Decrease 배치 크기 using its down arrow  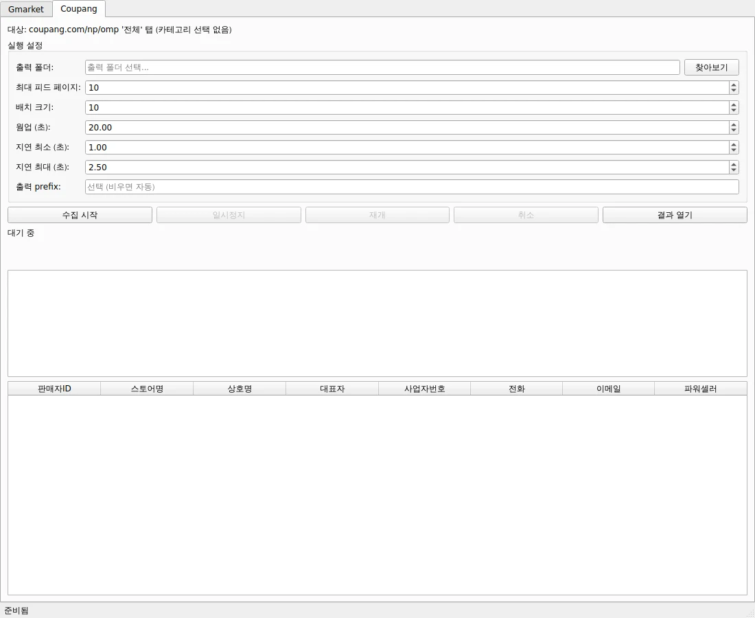pyautogui.click(x=734, y=111)
